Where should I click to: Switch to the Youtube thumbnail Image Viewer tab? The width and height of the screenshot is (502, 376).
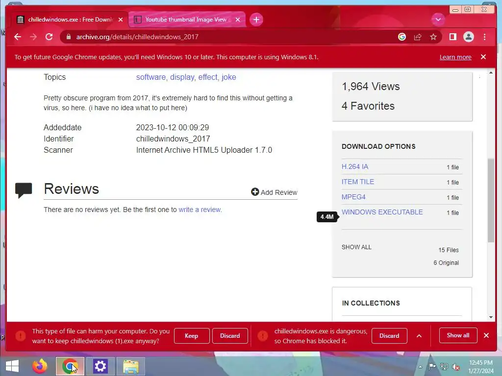click(187, 20)
